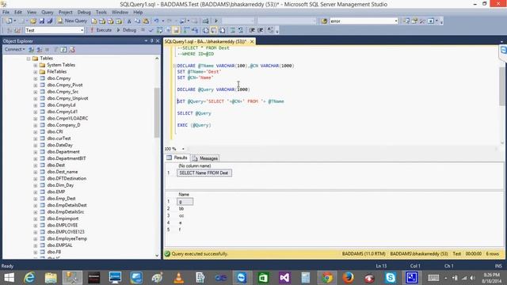Click the Increase Indent icon

[x=261, y=30]
